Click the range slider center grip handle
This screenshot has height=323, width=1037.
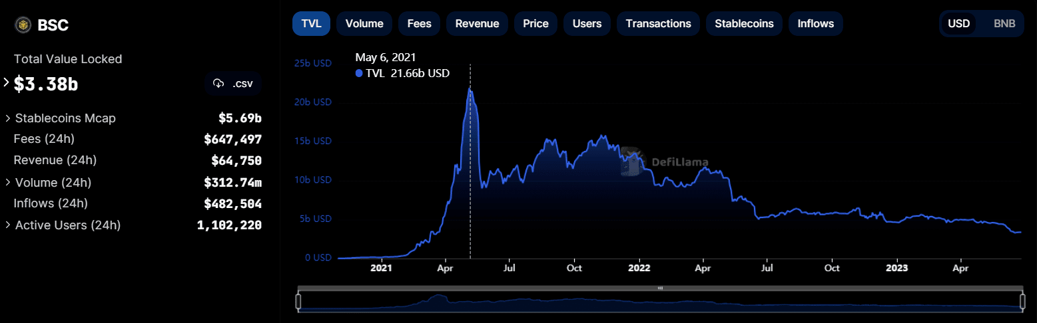pyautogui.click(x=660, y=288)
